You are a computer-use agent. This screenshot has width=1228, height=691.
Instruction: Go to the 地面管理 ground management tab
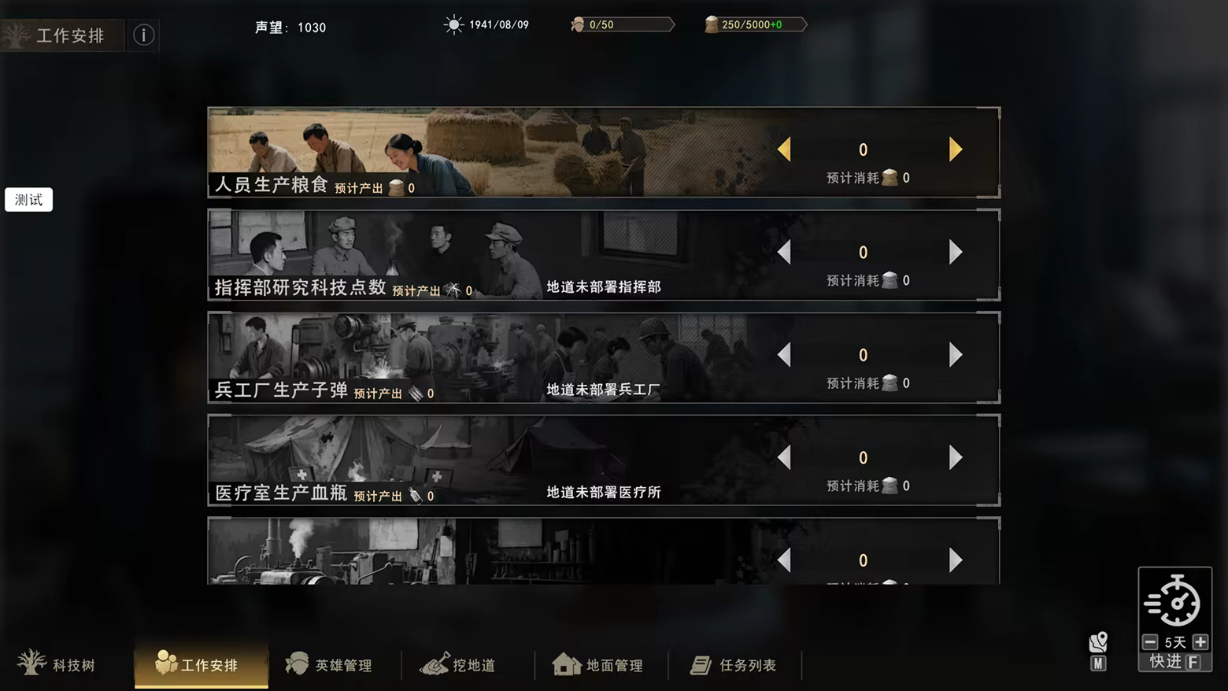click(597, 664)
